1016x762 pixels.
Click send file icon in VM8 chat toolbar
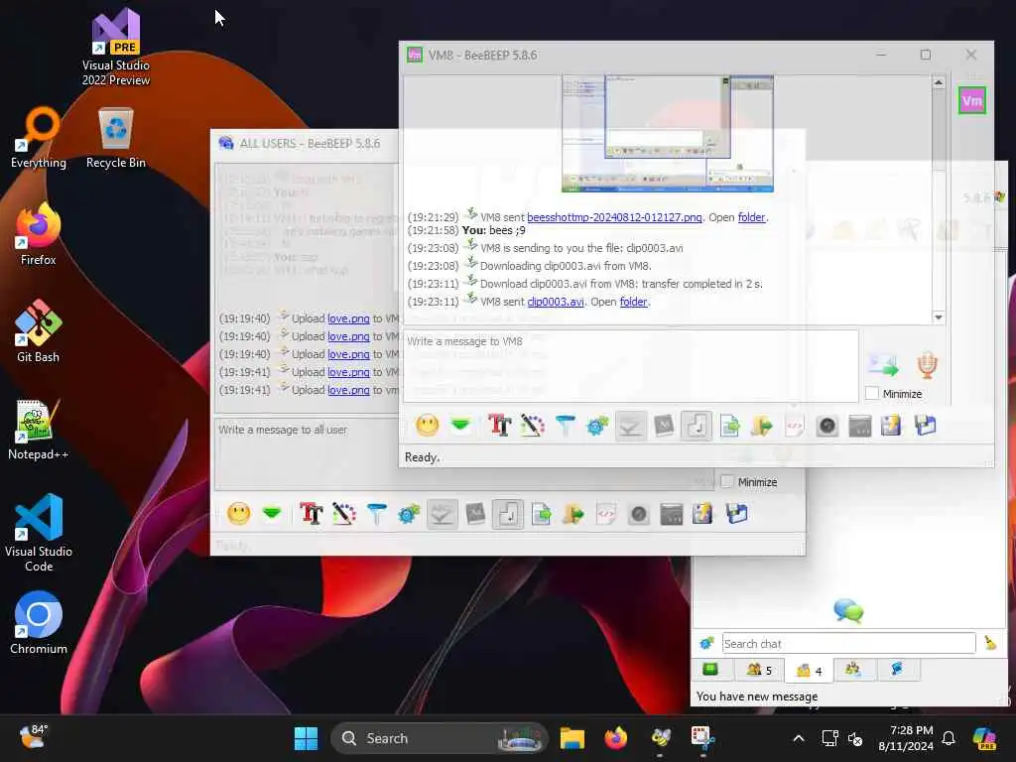click(730, 426)
